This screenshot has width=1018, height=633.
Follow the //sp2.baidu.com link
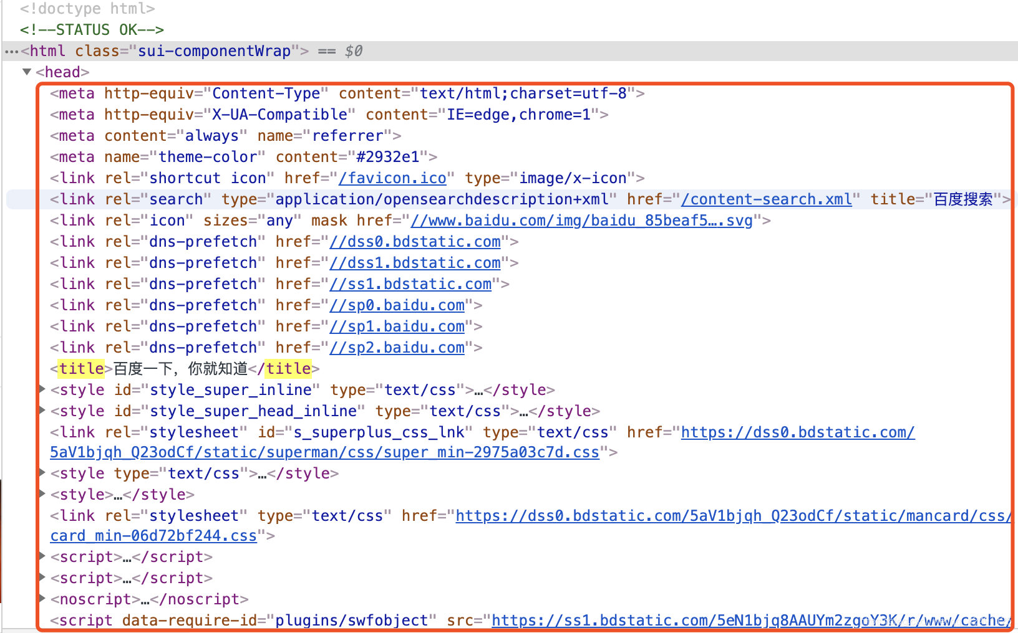point(397,348)
